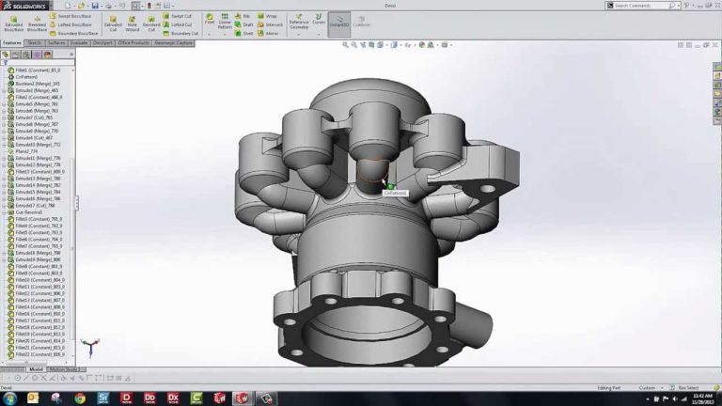Screen dimensions: 722x406
Task: Click the Extruded Boss/Base tool
Action: (x=14, y=22)
